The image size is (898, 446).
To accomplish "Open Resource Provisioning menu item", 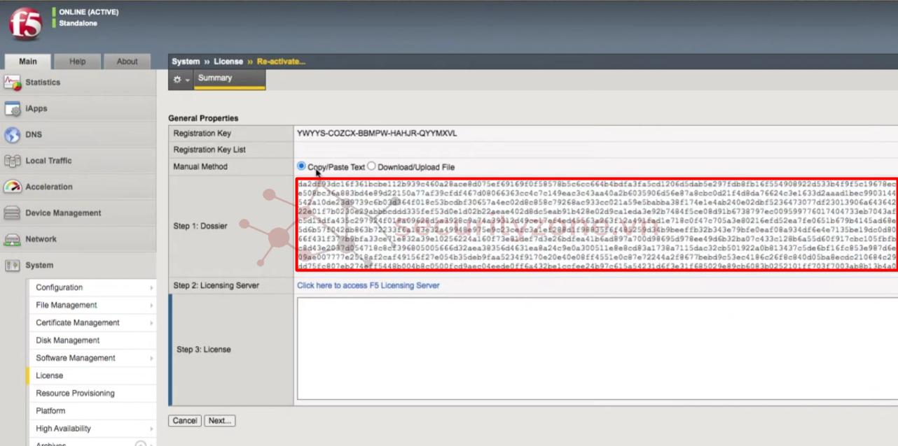I will 75,394.
